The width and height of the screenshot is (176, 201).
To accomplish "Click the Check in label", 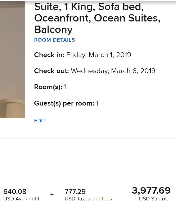I will click(49, 55).
